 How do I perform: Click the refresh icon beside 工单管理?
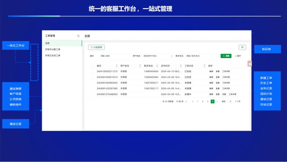[78, 36]
